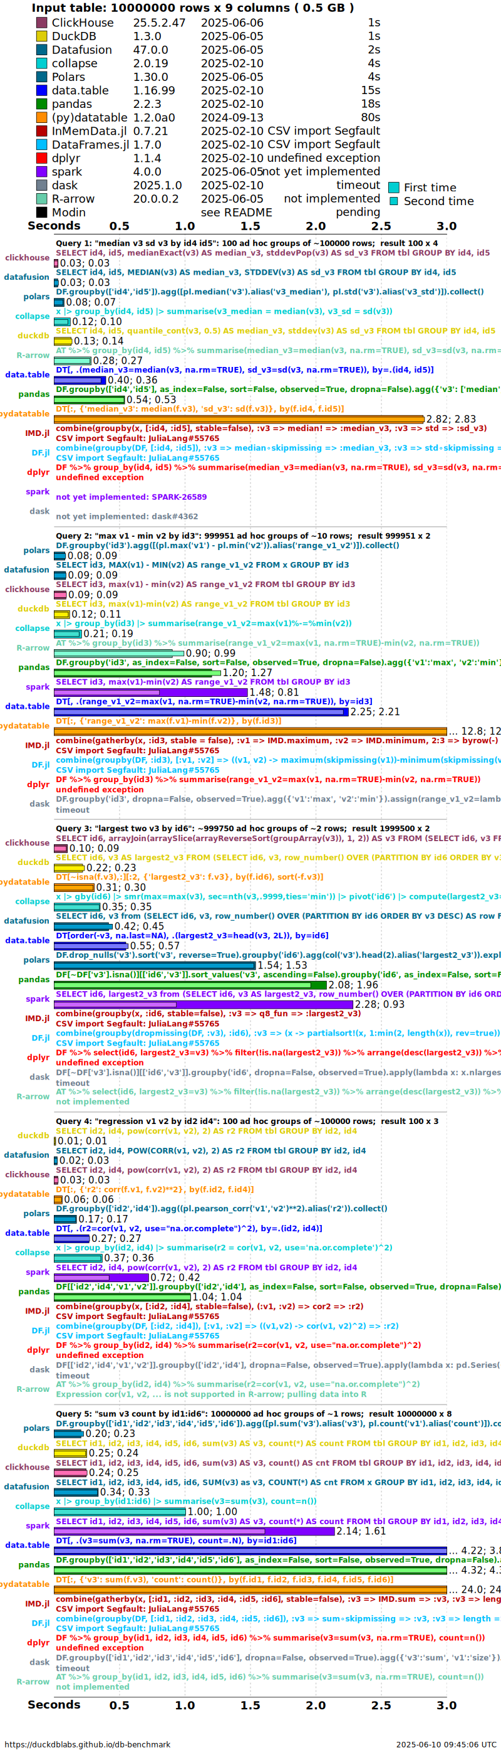Viewport: 501px width, 1750px height.
Task: Click the collapse bar in Query 5
Action: tap(120, 1512)
